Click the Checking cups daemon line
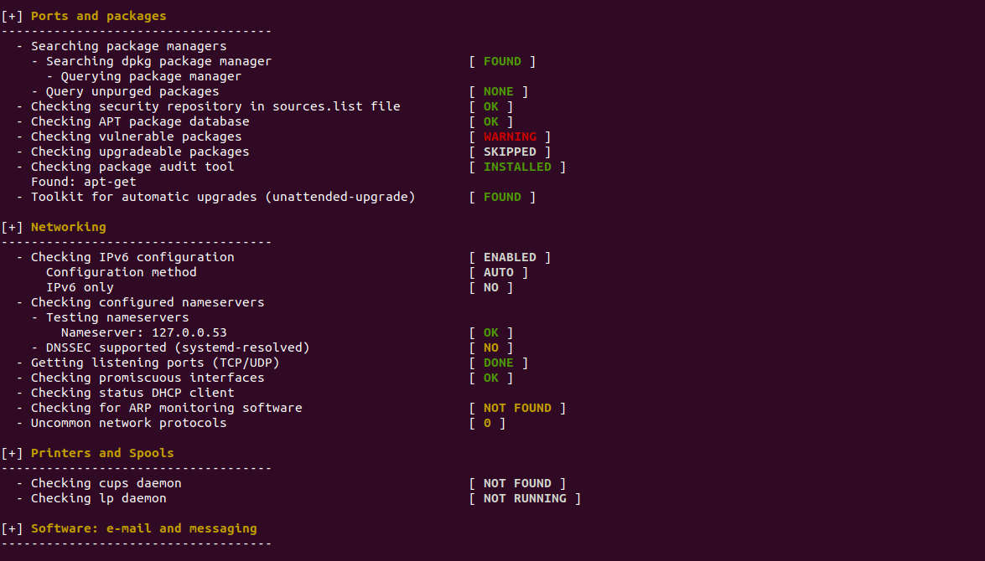The height and width of the screenshot is (561, 985). pos(106,483)
